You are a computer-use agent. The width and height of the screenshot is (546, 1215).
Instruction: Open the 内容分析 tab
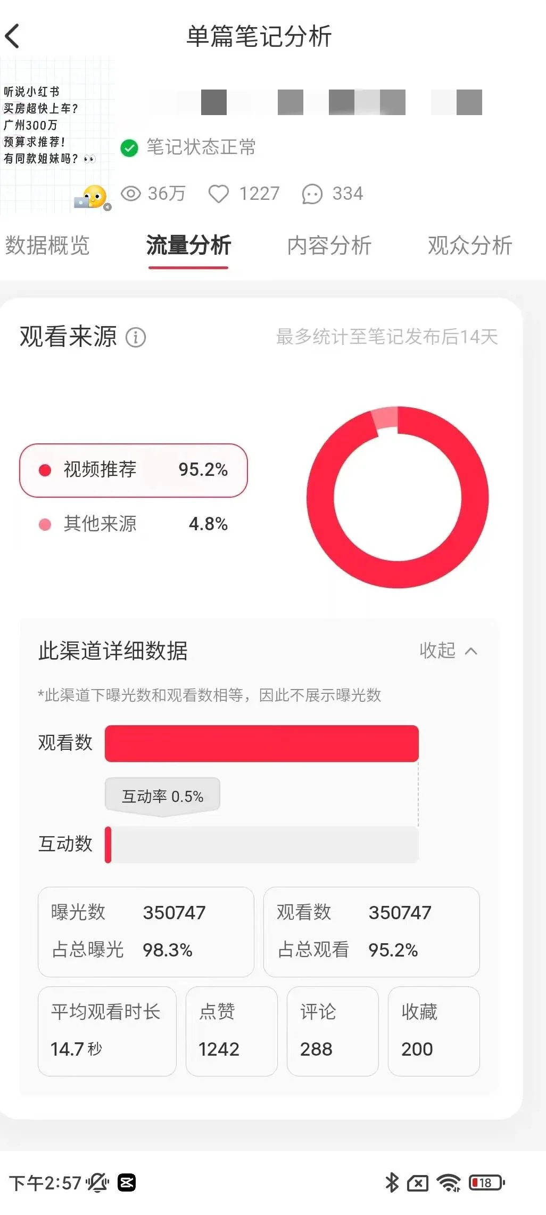tap(329, 246)
